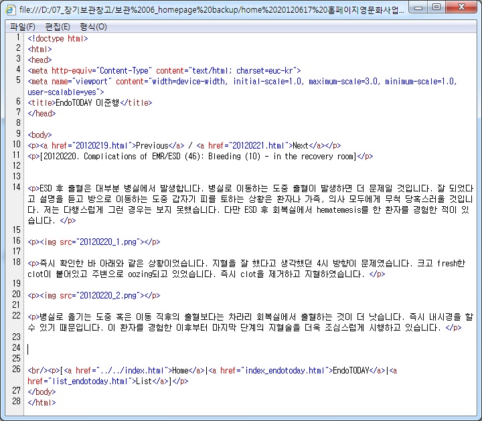Click the "index_endotoday.html" href value
Viewport: 482px width, 421px height.
[285, 371]
